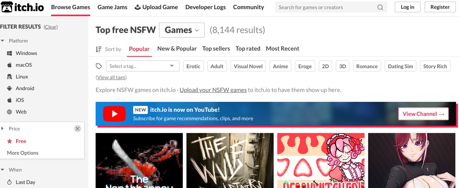459x188 pixels.
Task: Open Developer Logs nav item
Action: coord(205,7)
